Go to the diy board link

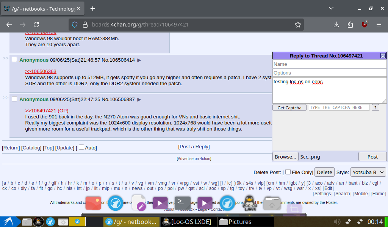[x=23, y=188]
